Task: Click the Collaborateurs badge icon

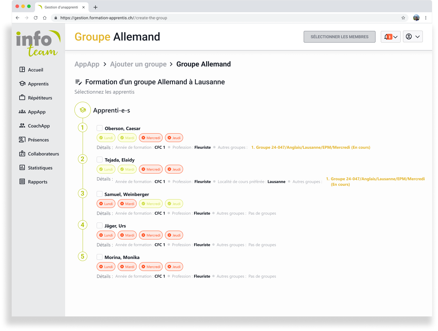Action: tap(22, 154)
